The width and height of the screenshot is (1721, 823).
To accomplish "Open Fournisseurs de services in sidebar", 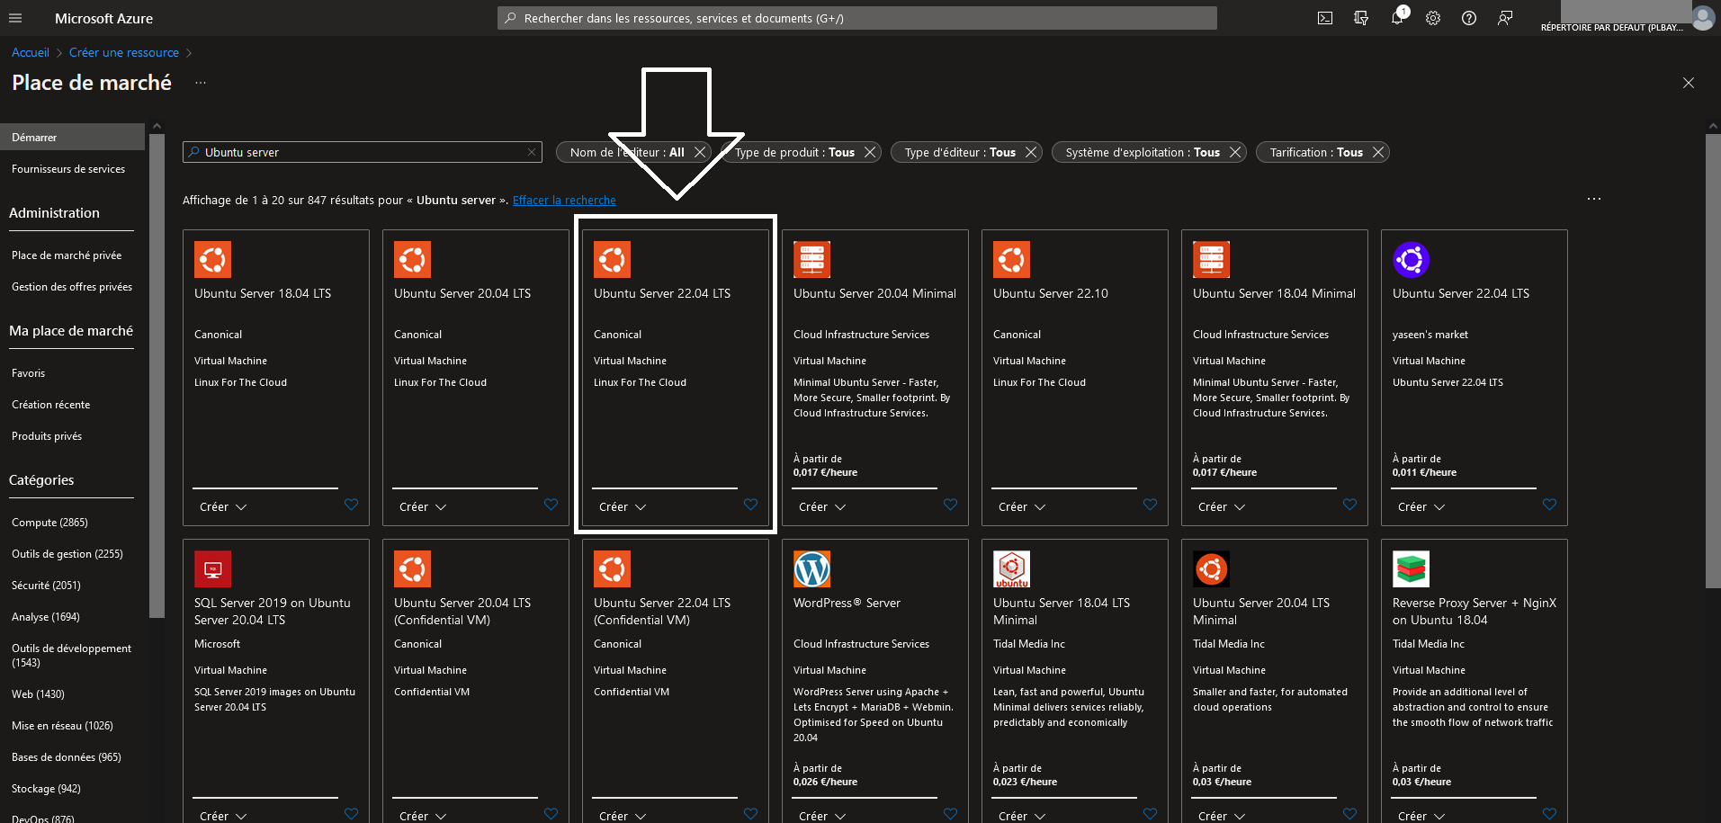I will pos(68,169).
